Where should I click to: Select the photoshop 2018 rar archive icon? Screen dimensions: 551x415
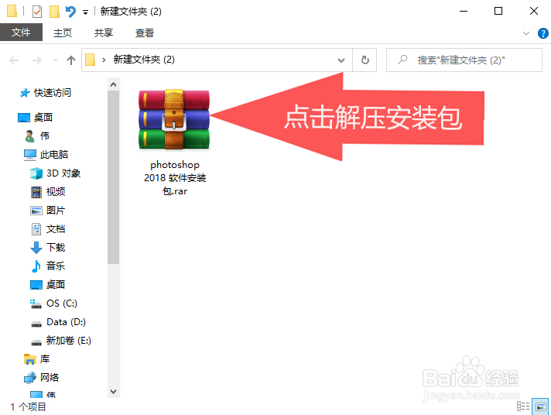(174, 119)
